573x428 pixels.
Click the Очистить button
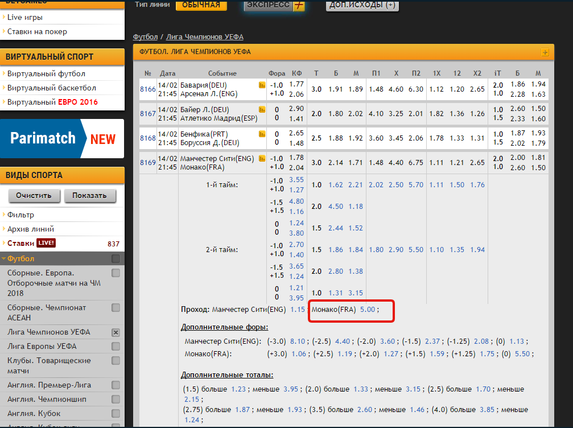(x=34, y=196)
